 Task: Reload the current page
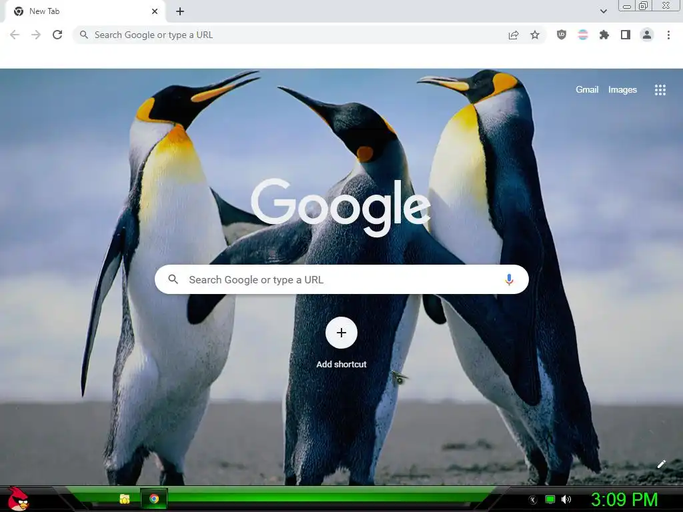coord(57,35)
